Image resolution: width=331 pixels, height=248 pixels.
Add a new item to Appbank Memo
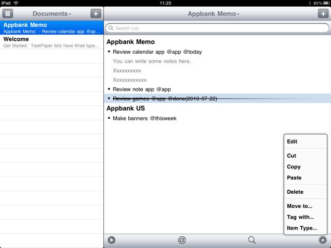click(x=323, y=14)
